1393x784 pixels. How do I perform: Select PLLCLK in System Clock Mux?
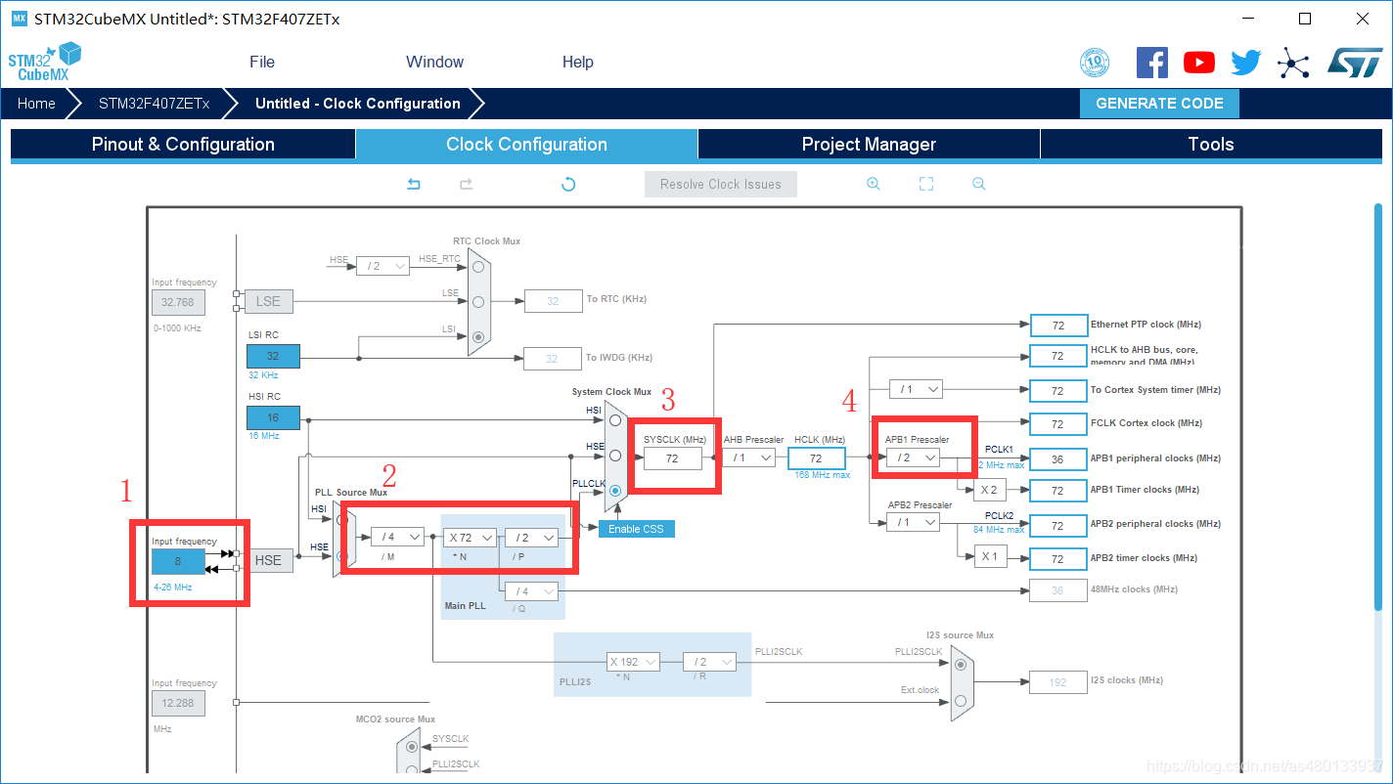click(615, 491)
